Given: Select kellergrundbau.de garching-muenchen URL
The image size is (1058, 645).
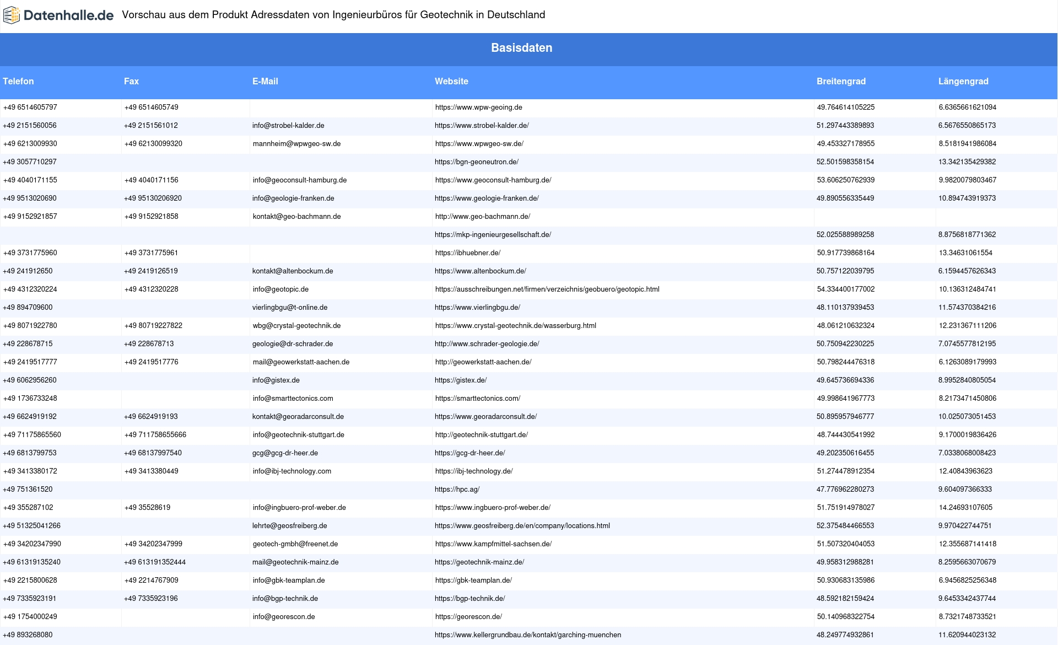Looking at the screenshot, I should [528, 635].
